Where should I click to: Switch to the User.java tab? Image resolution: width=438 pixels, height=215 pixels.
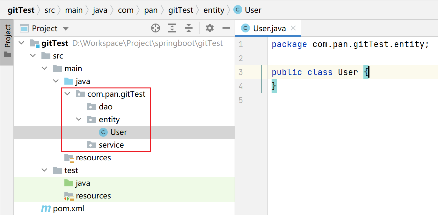coord(269,28)
